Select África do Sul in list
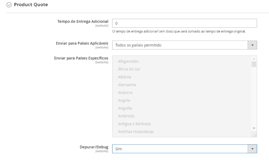The width and height of the screenshot is (269, 160). [129, 69]
